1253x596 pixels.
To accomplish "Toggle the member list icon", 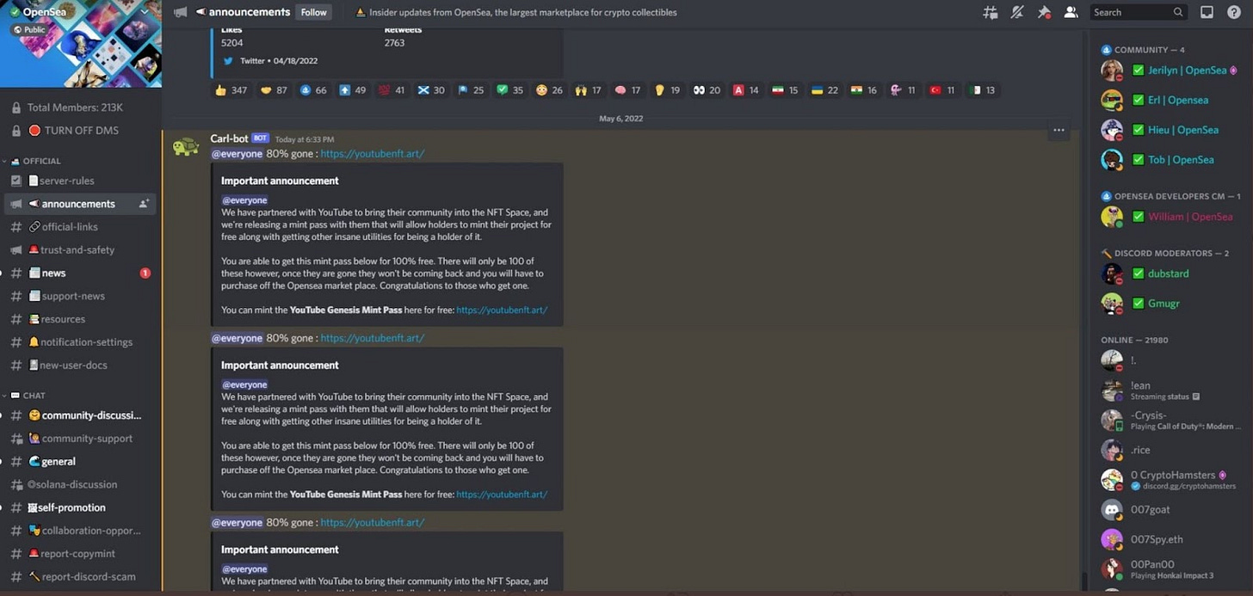I will click(x=1071, y=12).
